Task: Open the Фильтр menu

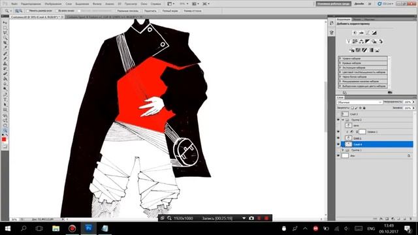Action: tap(97, 4)
